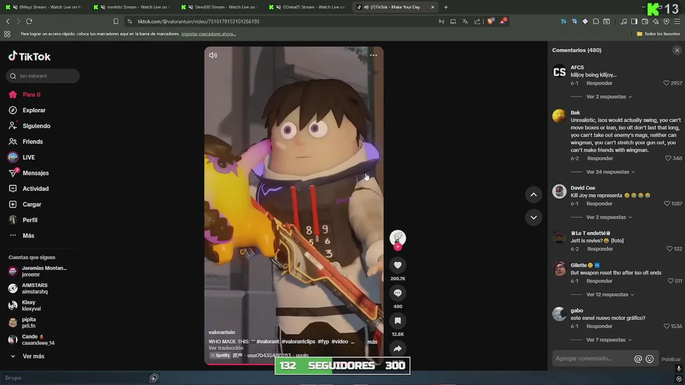Viewport: 685px width, 385px height.
Task: Open Para ti feed in sidebar
Action: click(32, 95)
